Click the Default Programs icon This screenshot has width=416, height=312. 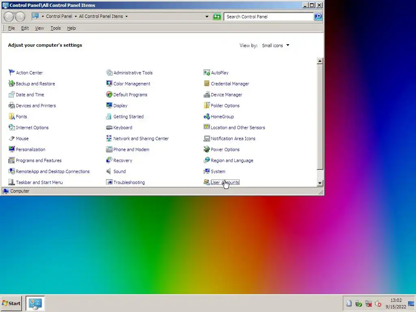(109, 94)
